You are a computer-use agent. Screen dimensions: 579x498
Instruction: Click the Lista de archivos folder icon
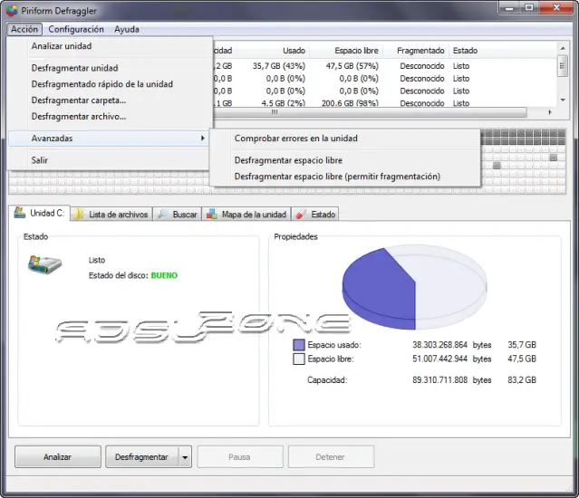[x=78, y=214]
